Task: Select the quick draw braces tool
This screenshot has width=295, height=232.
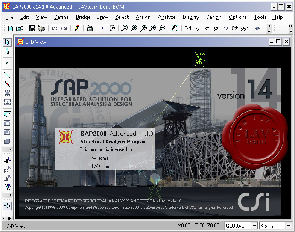Action: pos(7,93)
